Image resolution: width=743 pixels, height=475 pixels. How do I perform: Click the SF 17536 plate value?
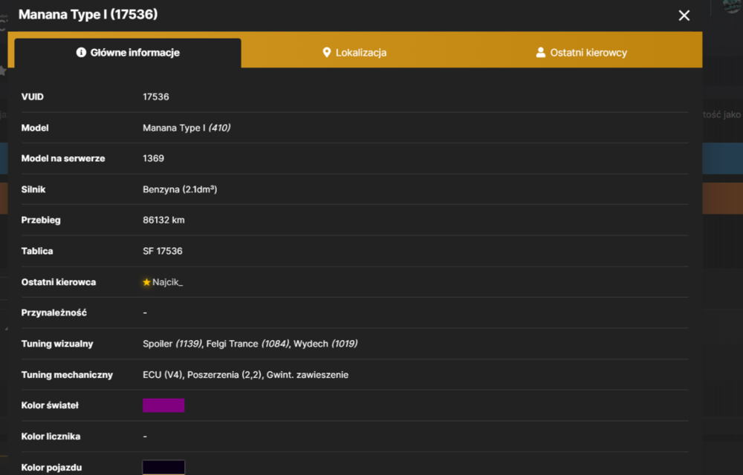pyautogui.click(x=163, y=251)
